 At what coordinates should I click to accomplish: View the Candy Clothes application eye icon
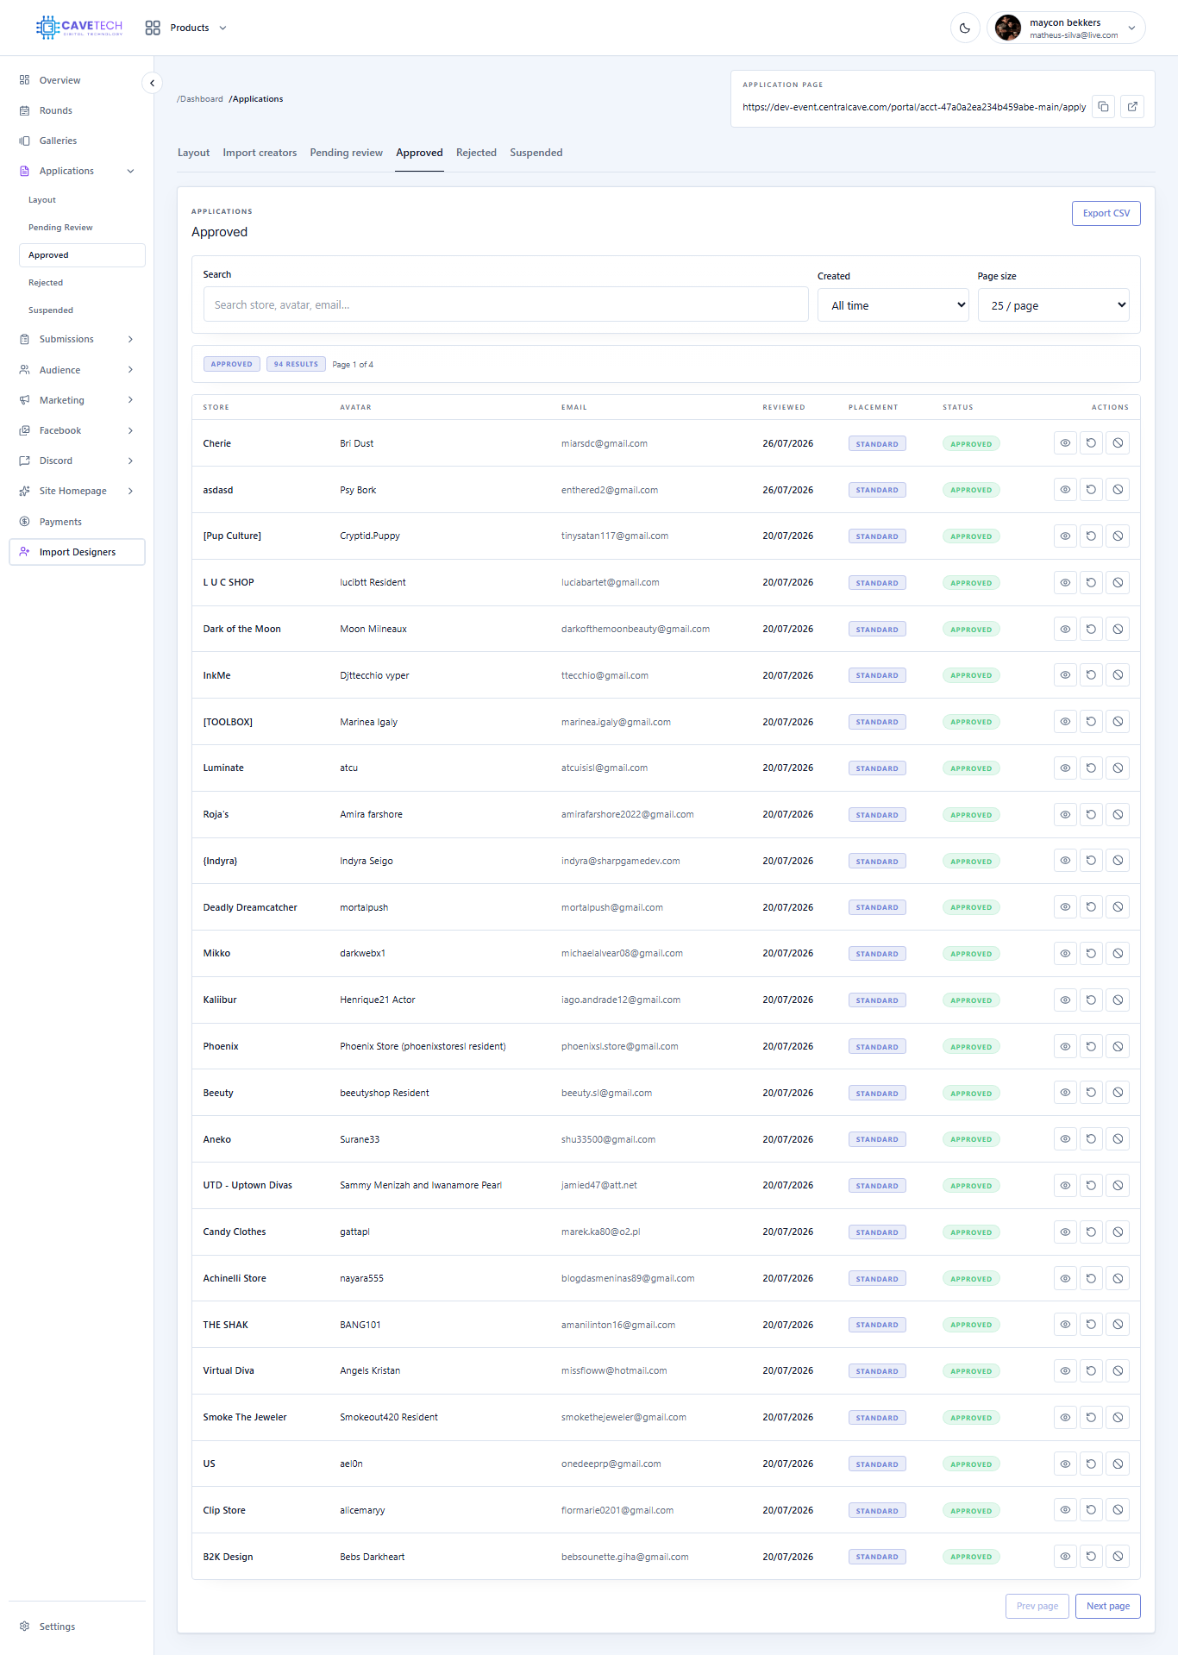pos(1065,1232)
